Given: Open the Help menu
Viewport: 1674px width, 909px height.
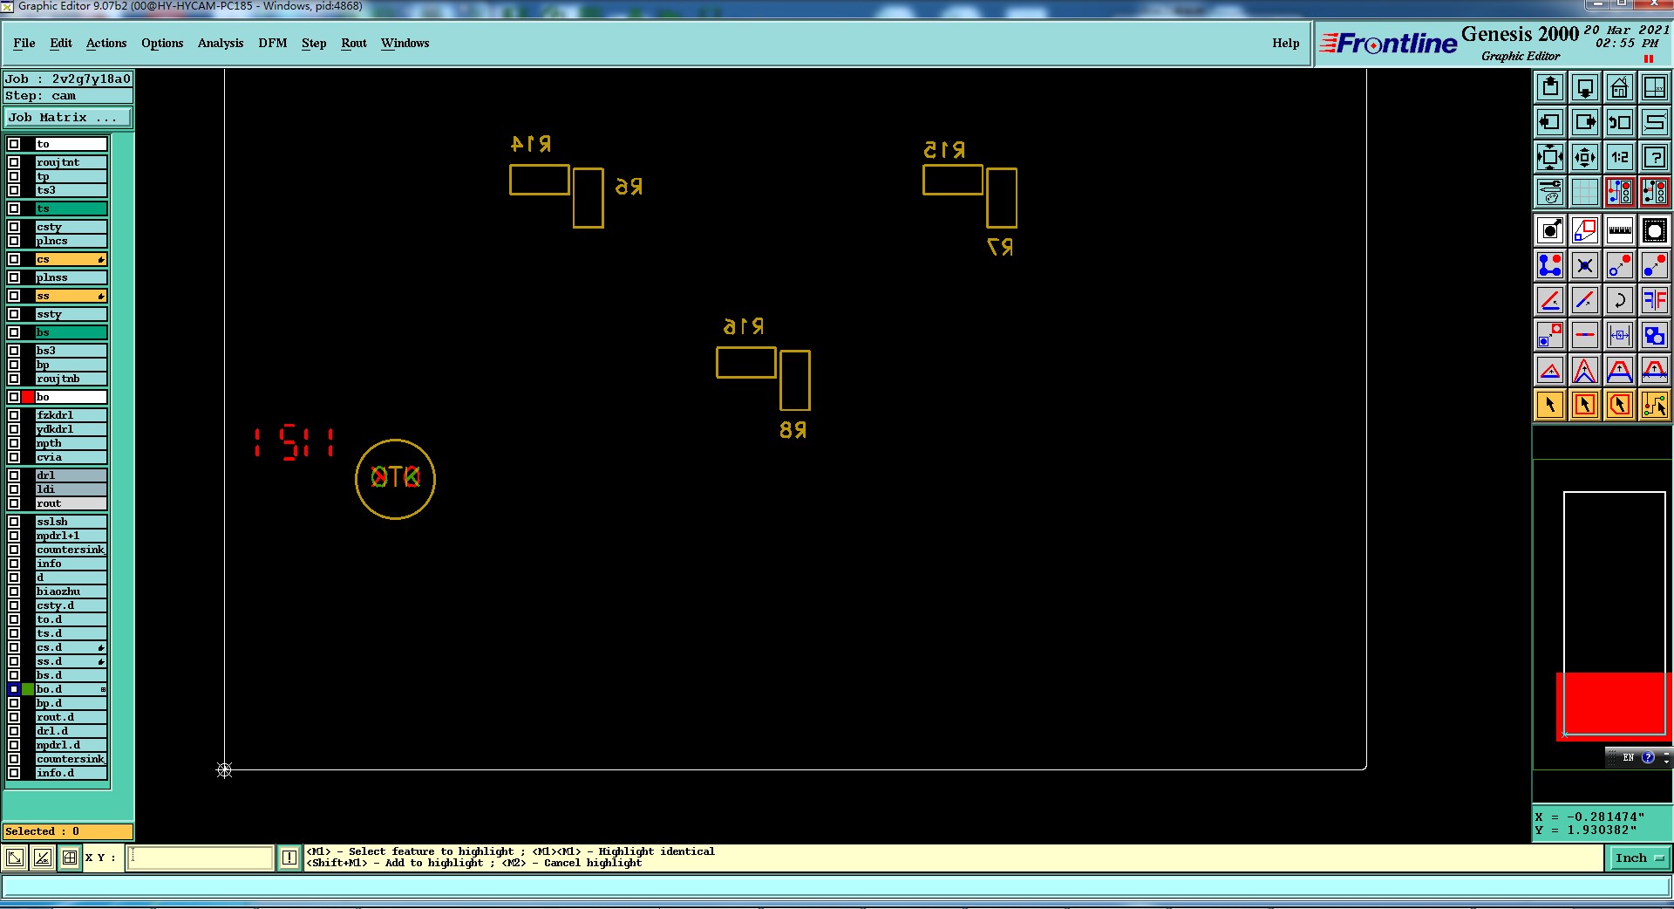Looking at the screenshot, I should (1285, 43).
